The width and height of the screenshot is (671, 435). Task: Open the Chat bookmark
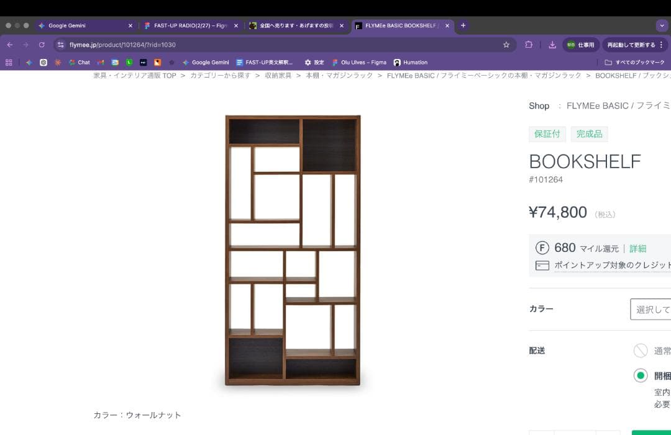pos(78,62)
